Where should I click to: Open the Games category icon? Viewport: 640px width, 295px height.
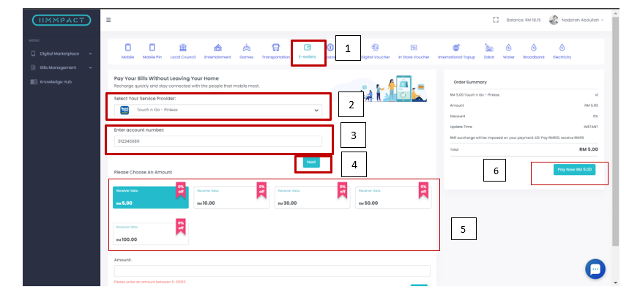[x=245, y=49]
